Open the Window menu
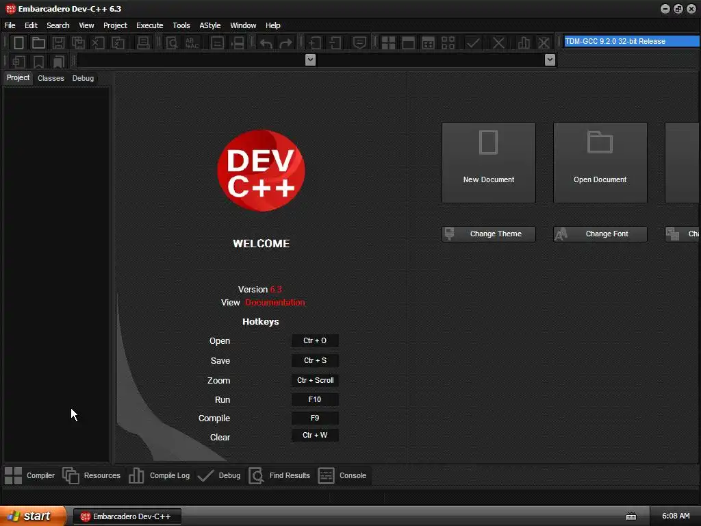The image size is (701, 526). coord(243,25)
